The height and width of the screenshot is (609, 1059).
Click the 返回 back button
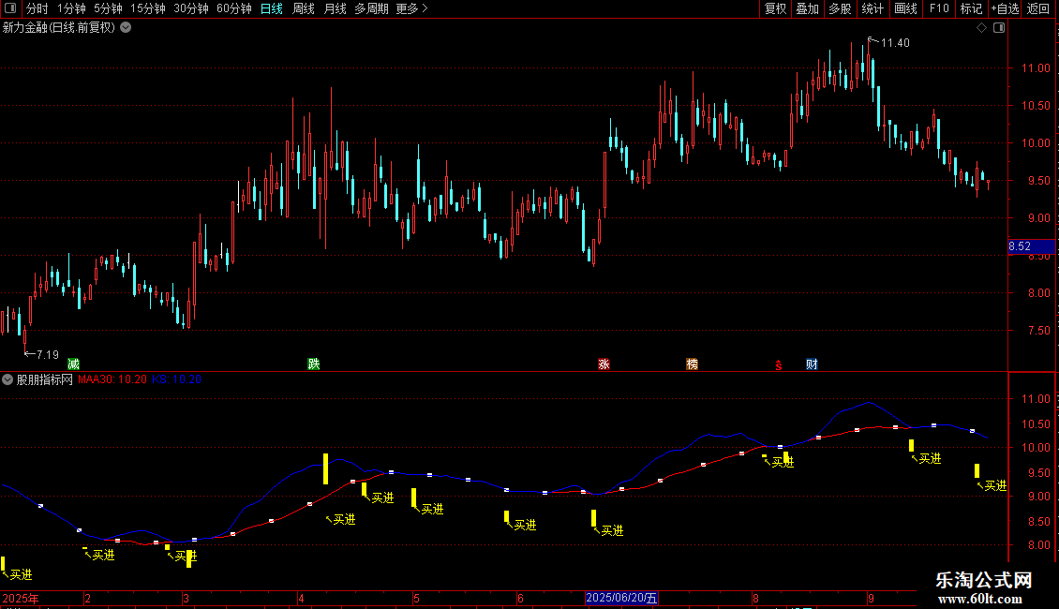pos(1038,8)
